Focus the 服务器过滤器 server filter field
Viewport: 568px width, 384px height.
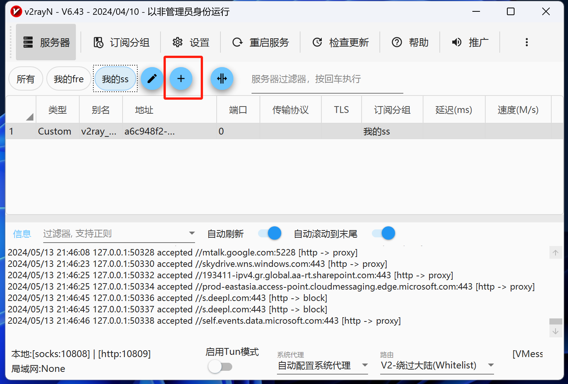pos(327,79)
